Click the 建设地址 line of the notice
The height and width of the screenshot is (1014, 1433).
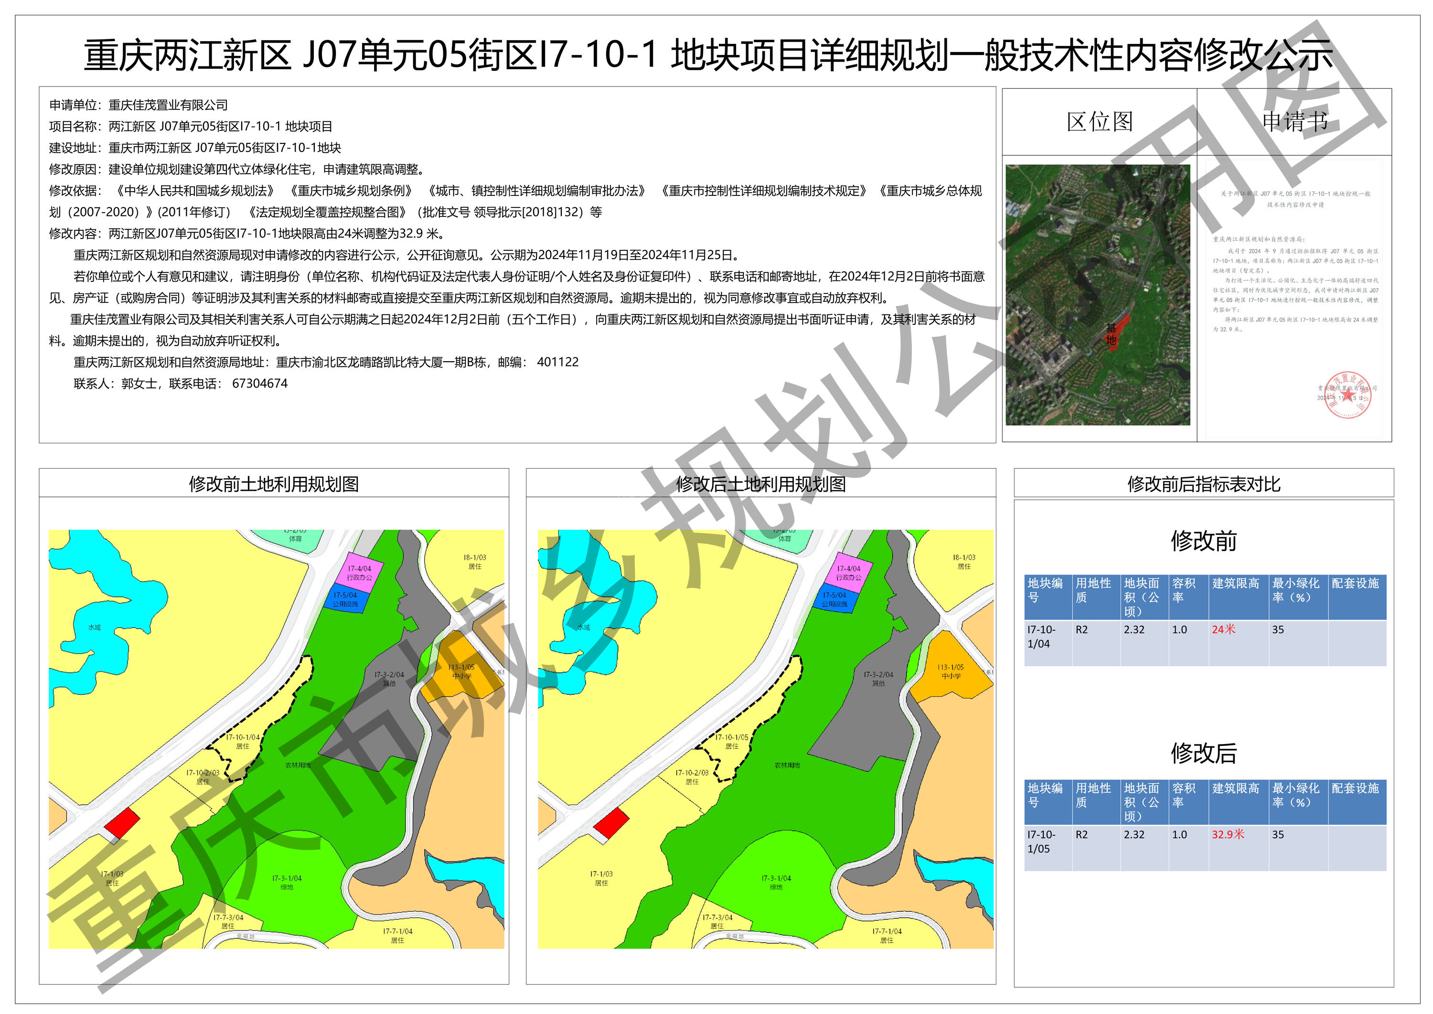(x=195, y=148)
